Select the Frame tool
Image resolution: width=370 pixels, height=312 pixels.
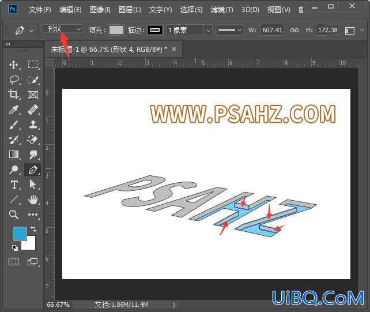pos(33,95)
